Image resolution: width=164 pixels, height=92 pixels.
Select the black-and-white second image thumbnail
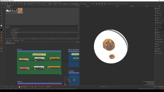(x=14, y=10)
